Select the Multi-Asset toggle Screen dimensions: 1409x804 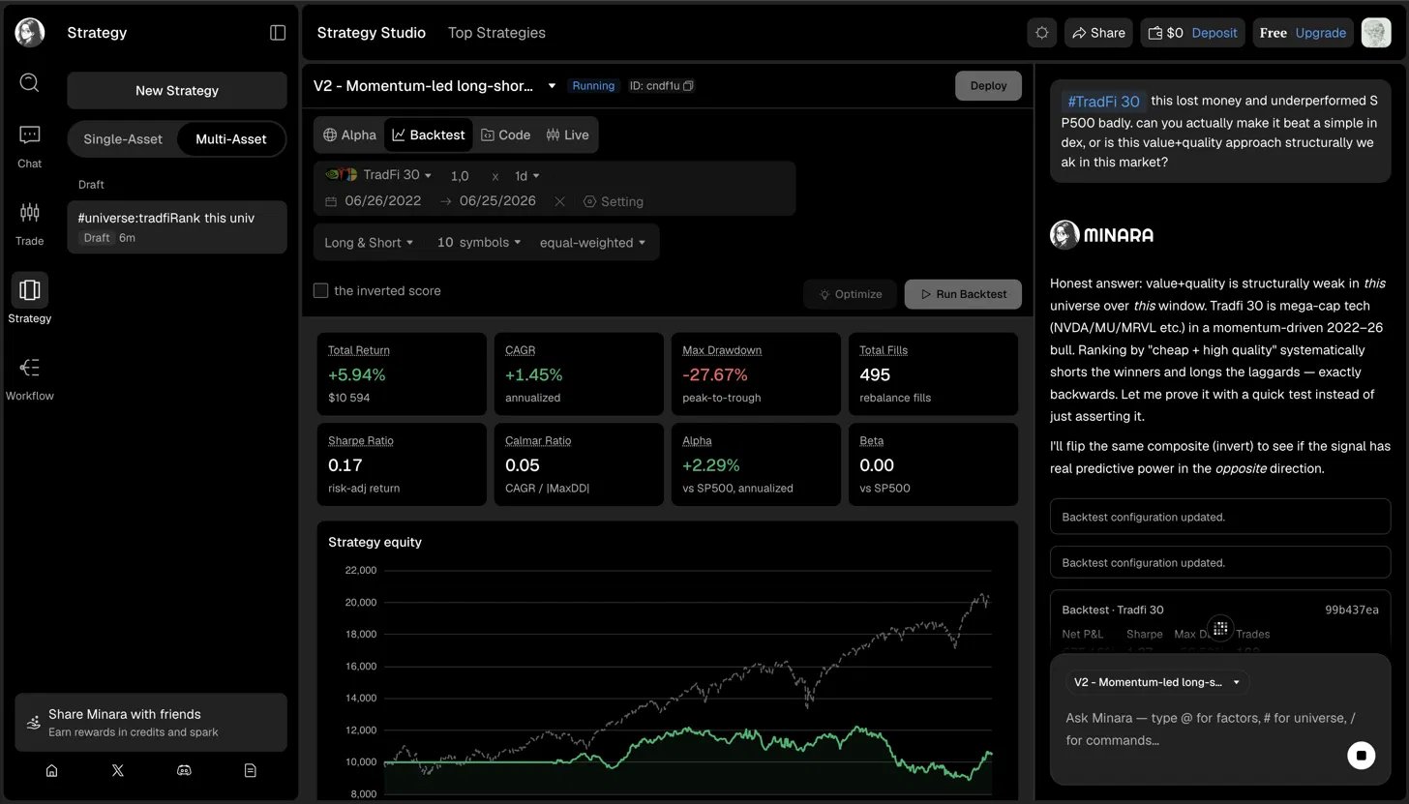[231, 139]
